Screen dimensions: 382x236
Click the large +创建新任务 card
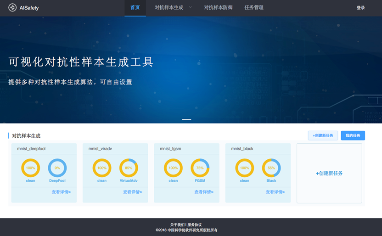click(x=329, y=174)
